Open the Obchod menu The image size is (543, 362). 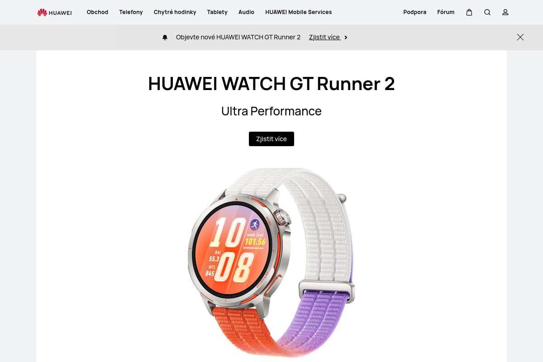[x=97, y=12]
